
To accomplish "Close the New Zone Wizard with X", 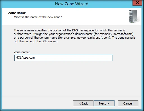I will click(137, 3).
